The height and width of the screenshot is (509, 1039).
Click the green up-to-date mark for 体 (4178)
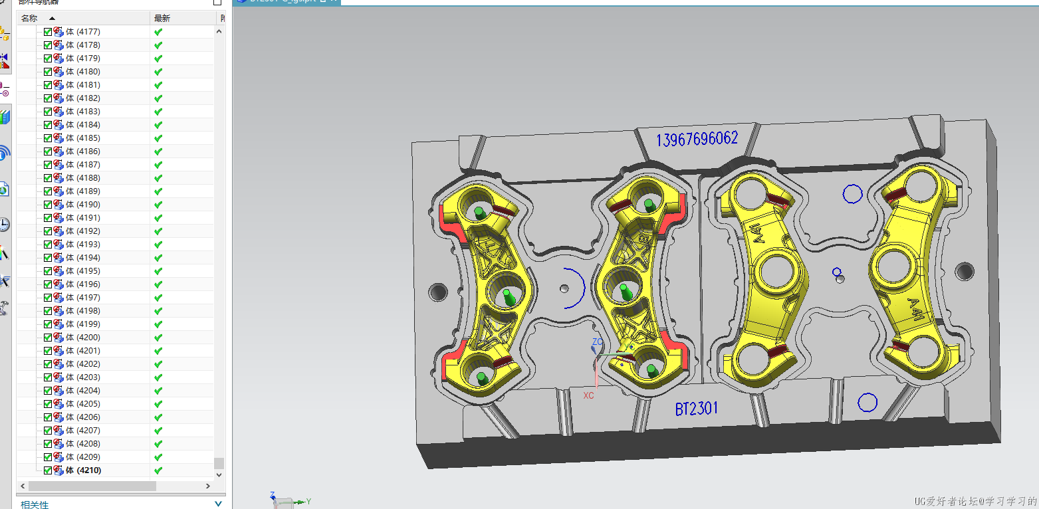(158, 45)
